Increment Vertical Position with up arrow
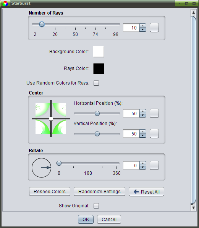This screenshot has width=199, height=228. click(143, 132)
